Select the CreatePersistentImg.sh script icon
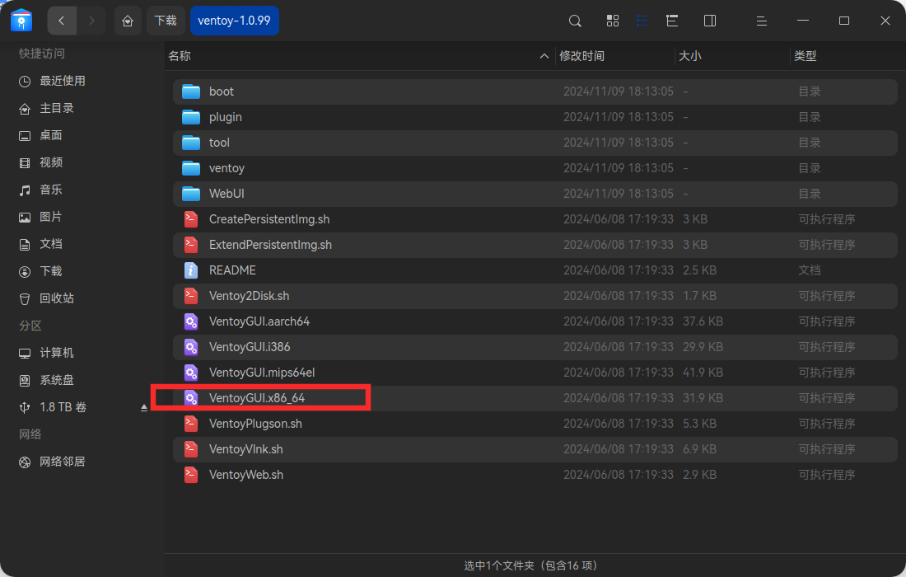 tap(191, 219)
